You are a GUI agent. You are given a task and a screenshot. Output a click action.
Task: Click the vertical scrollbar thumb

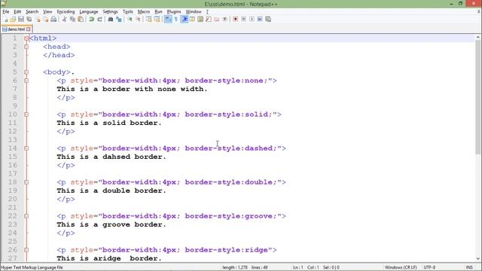coord(477,97)
